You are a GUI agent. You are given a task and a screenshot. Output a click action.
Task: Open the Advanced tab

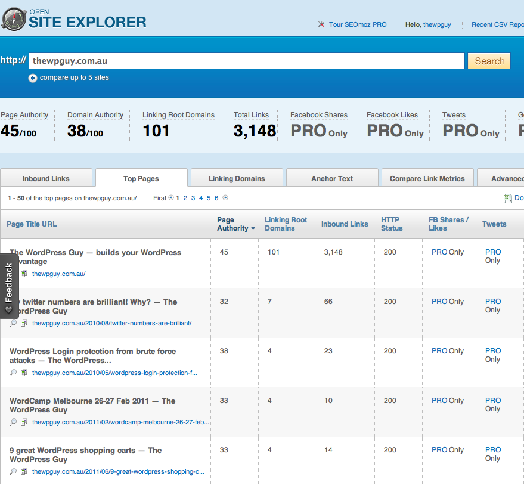[x=501, y=178]
